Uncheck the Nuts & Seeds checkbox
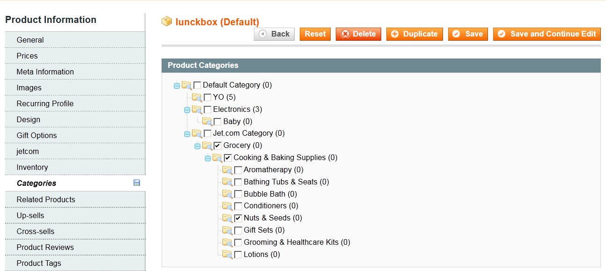The width and height of the screenshot is (606, 271). [x=238, y=218]
